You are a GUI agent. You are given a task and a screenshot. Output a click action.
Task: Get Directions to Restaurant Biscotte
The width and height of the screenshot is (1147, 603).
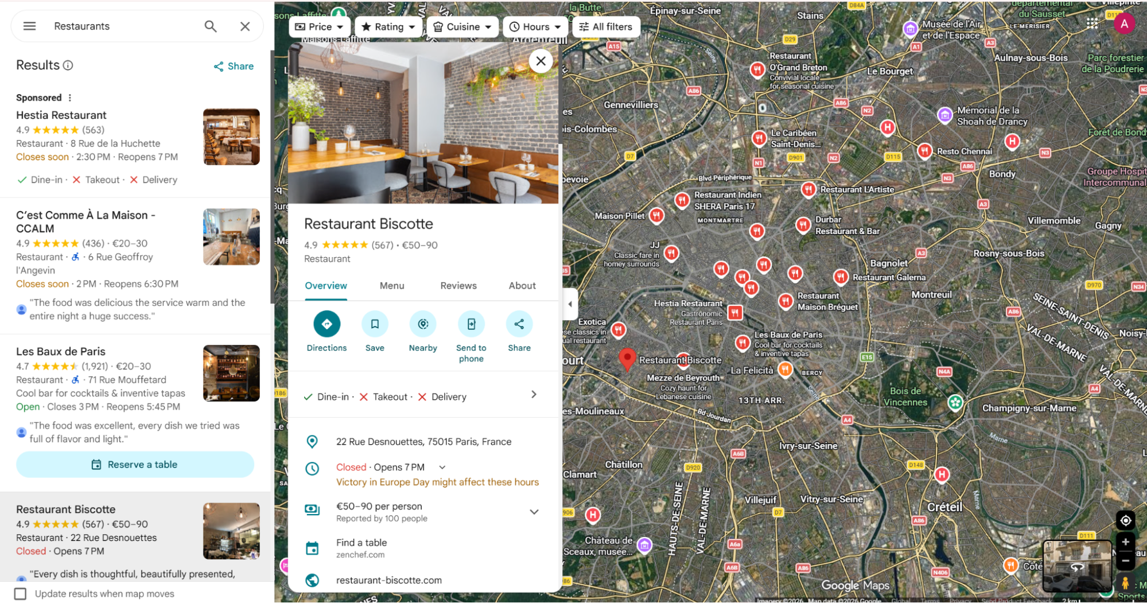tap(326, 324)
